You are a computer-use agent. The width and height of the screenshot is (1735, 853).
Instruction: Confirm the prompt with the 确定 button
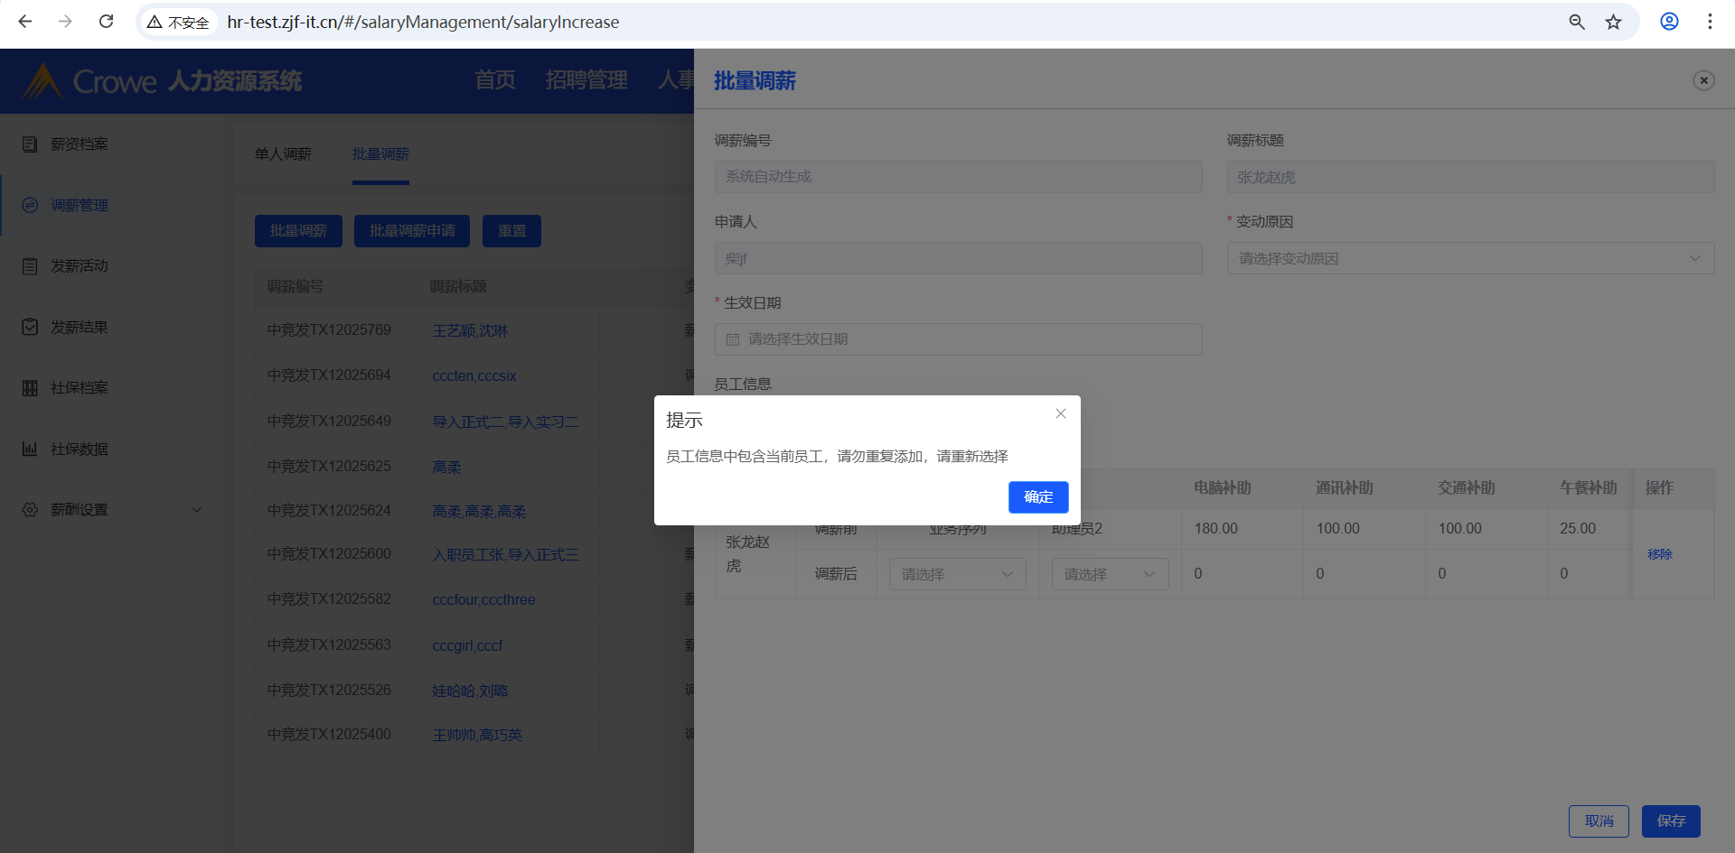pos(1038,497)
